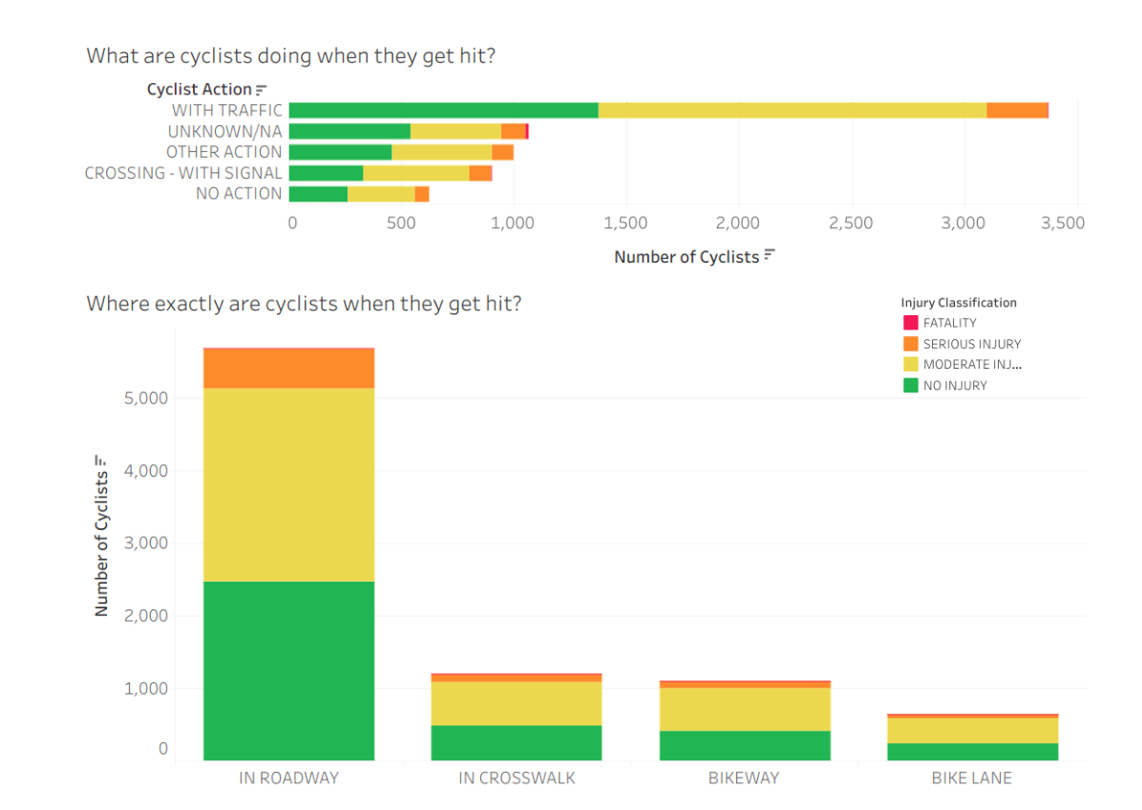This screenshot has height=810, width=1142.
Task: Select green segment of NO ACTION bar
Action: [318, 194]
